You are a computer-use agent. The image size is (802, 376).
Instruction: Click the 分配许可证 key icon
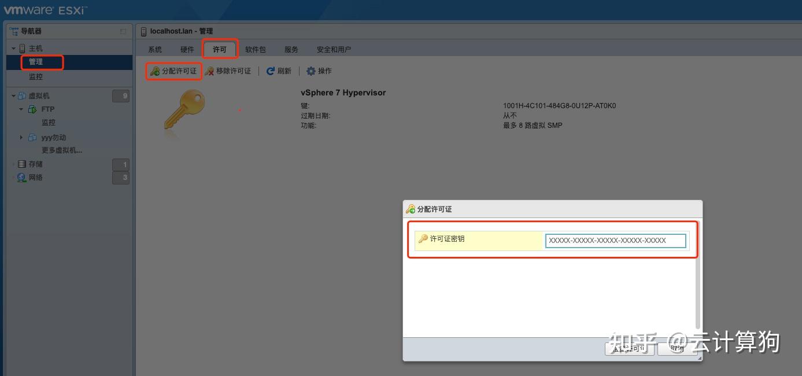(154, 71)
